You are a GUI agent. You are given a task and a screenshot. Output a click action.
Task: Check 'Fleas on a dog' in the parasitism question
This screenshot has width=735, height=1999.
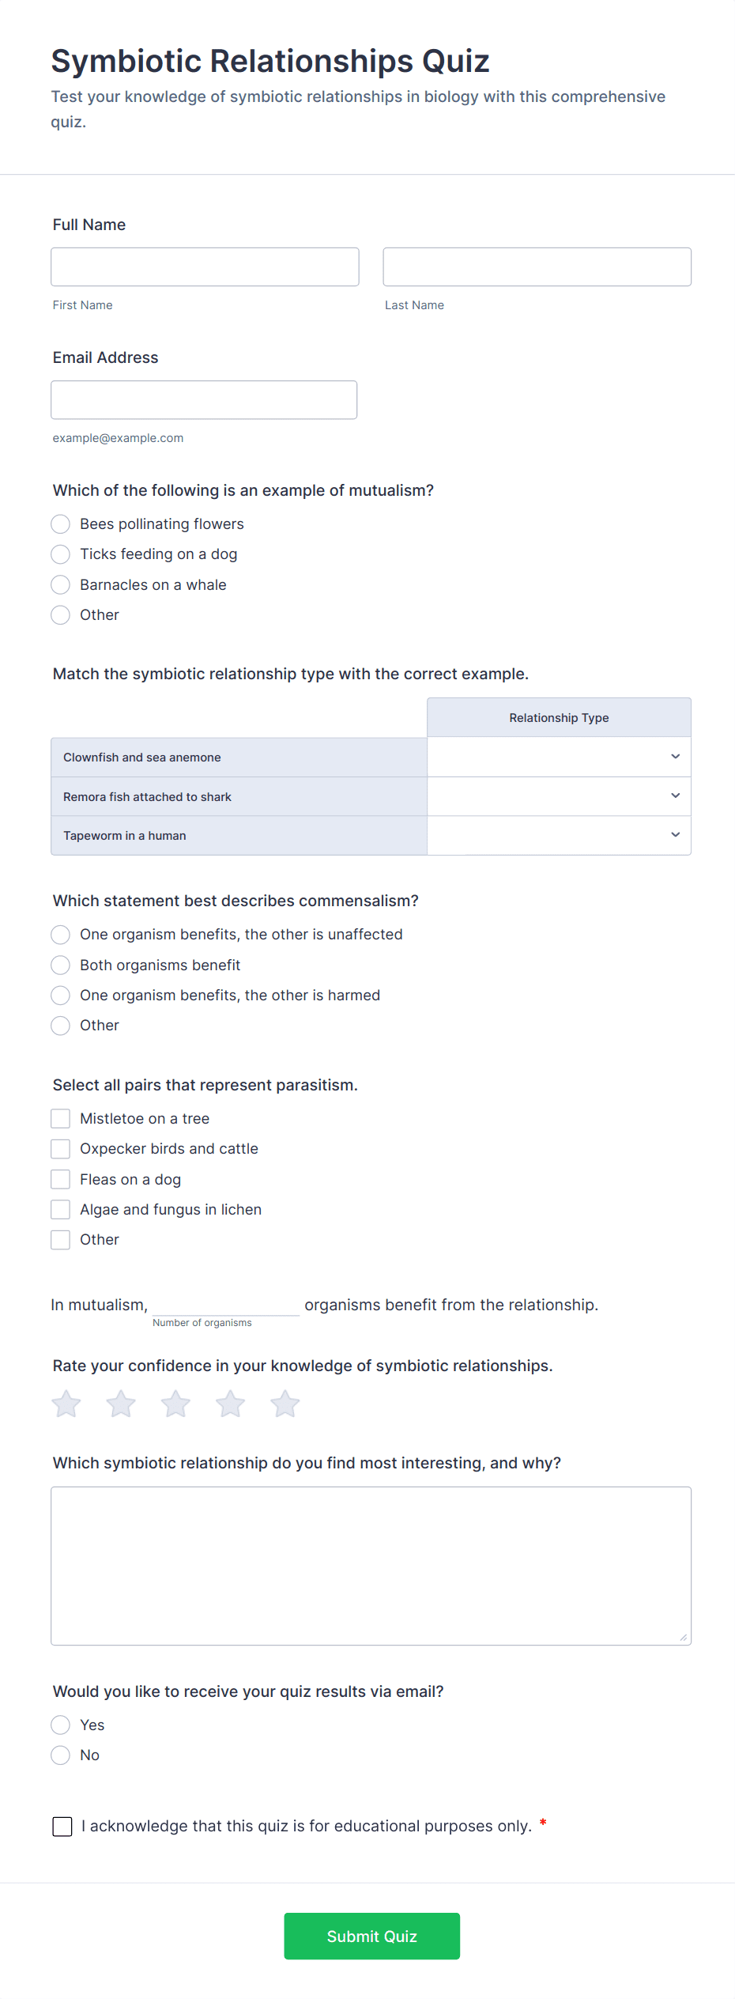(x=60, y=1179)
